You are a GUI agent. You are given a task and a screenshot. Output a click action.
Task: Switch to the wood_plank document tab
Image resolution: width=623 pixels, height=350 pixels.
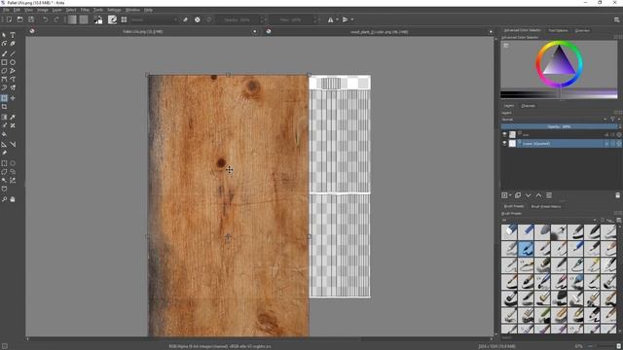379,32
